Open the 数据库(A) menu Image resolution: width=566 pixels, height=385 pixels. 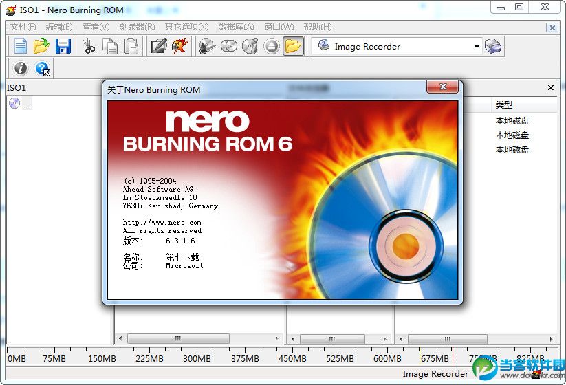236,27
